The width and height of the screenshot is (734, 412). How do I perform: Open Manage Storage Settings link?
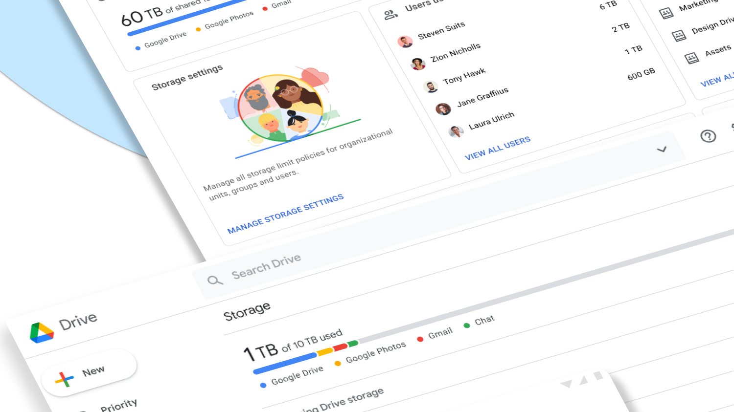pyautogui.click(x=285, y=214)
